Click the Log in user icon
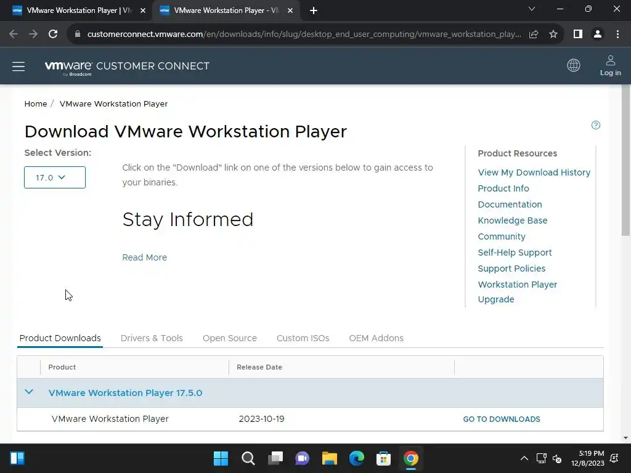The height and width of the screenshot is (473, 631). (x=610, y=65)
